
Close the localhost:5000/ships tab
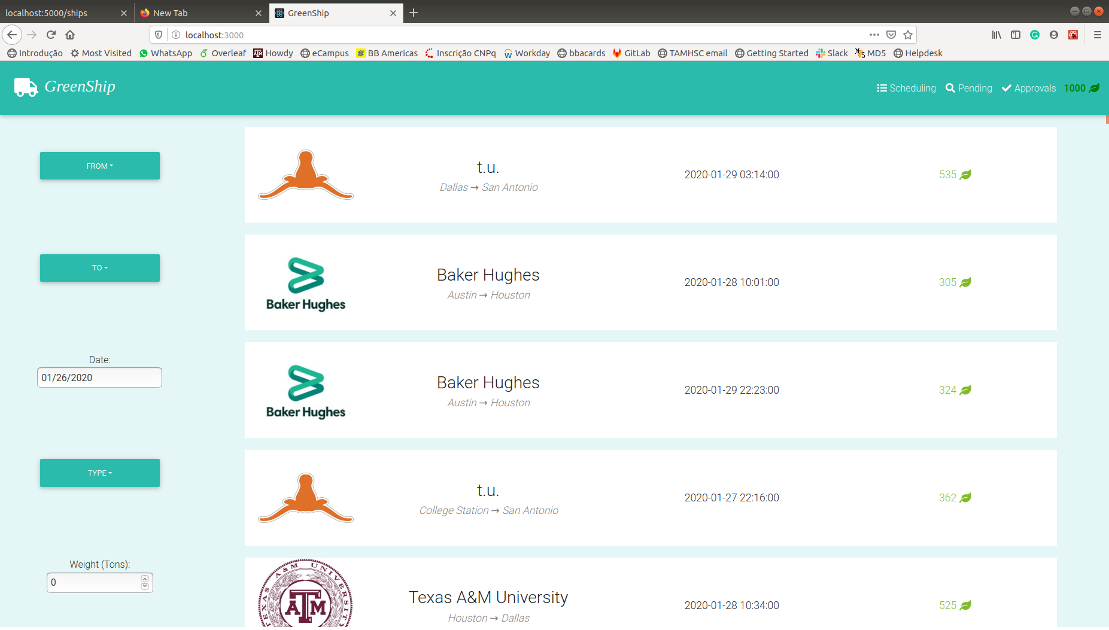(124, 13)
